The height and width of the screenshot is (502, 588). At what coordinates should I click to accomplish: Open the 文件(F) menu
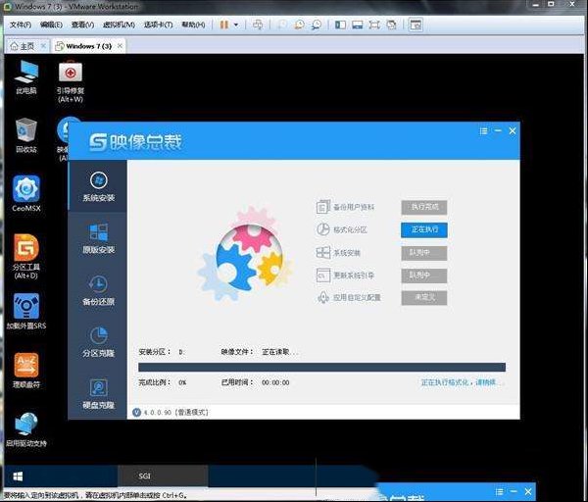tap(21, 25)
